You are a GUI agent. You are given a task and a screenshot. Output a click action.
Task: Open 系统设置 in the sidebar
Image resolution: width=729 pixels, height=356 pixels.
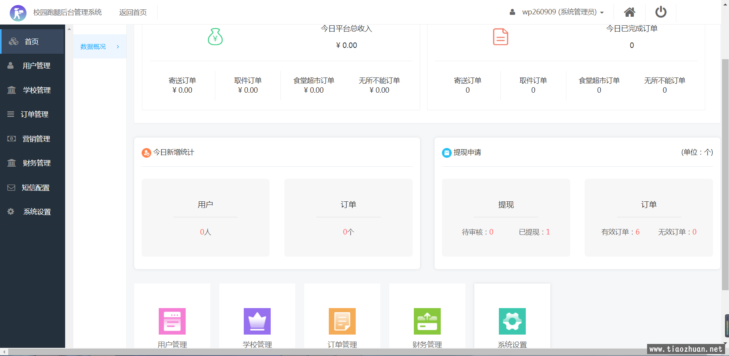point(32,212)
